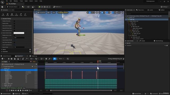Open the Poses tool

tap(7, 15)
